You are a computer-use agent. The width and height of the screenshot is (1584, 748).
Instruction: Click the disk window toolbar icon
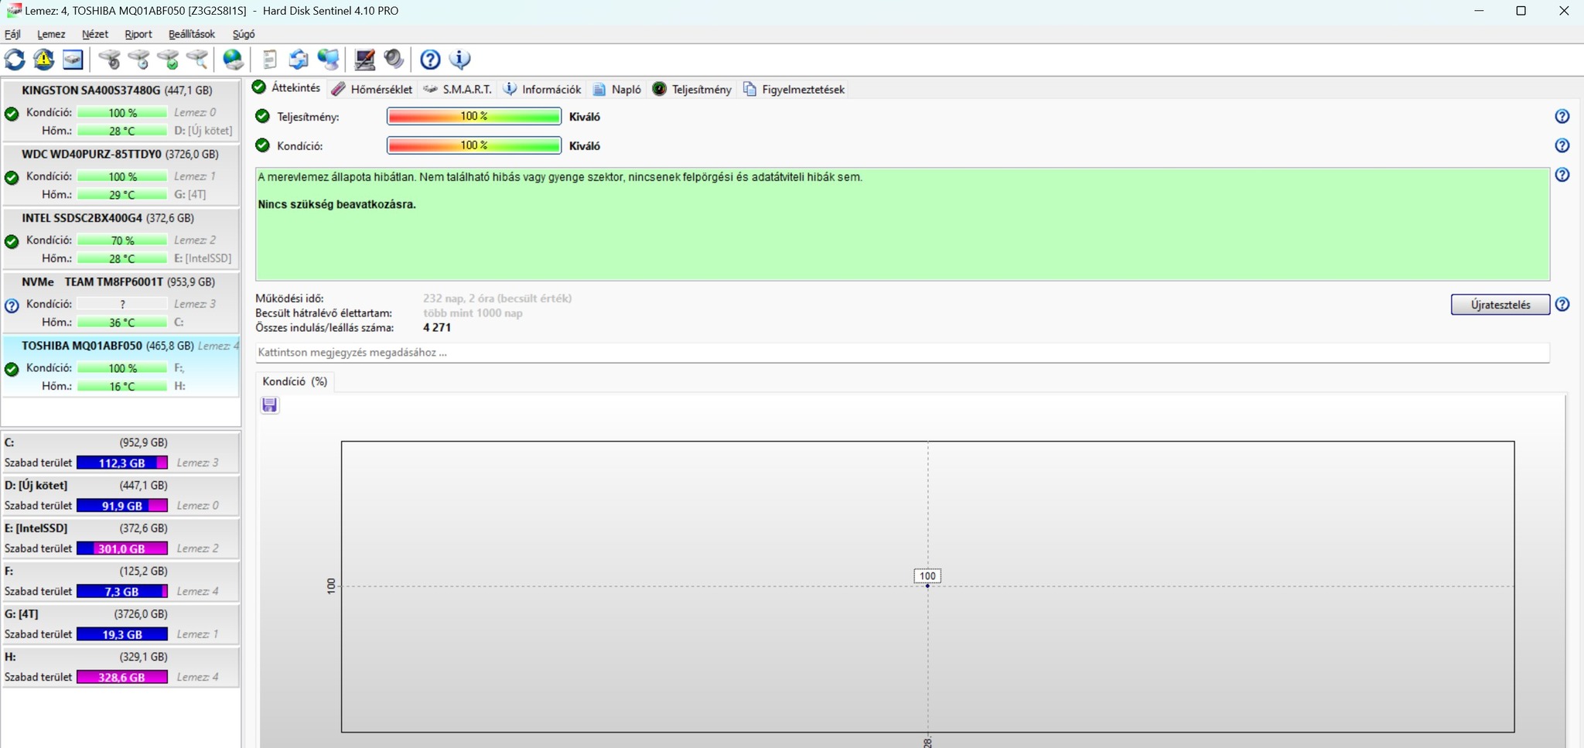click(73, 60)
